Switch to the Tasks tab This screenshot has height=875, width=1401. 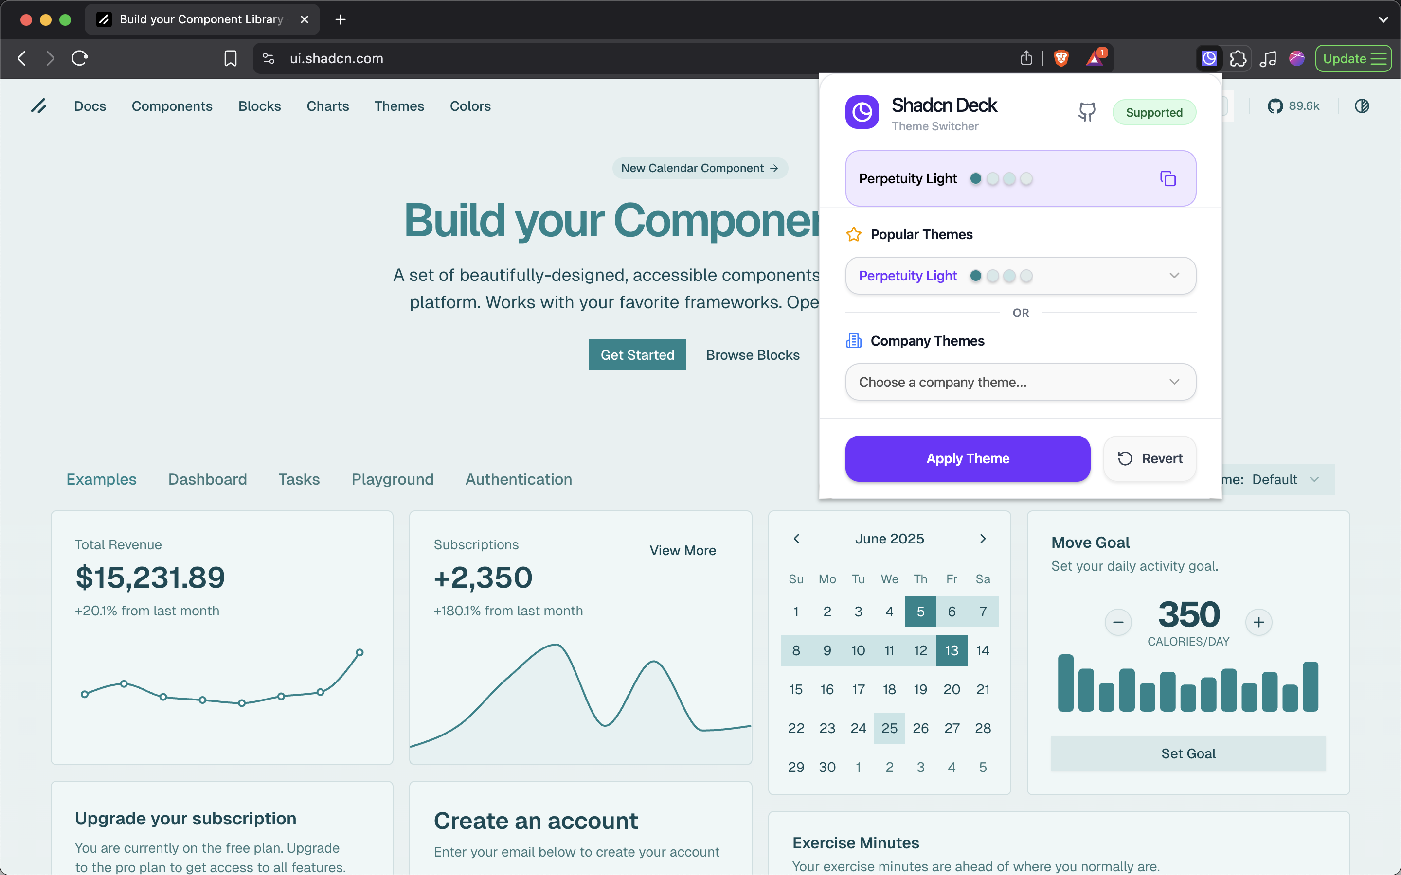pos(299,479)
